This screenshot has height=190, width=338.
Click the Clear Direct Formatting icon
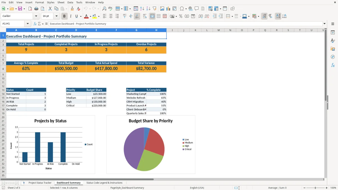78,9
